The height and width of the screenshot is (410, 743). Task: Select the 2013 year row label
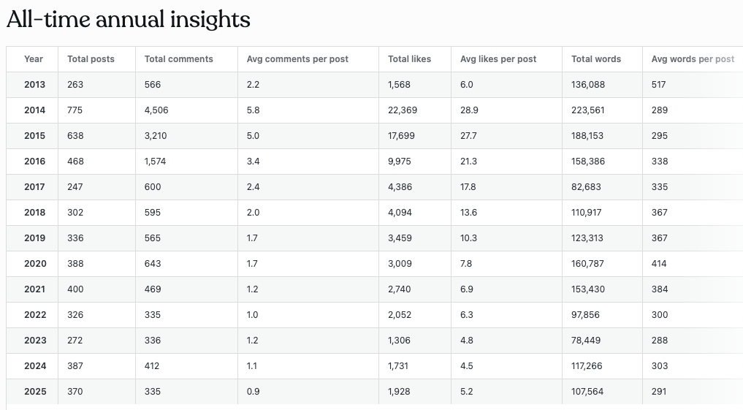(x=34, y=85)
